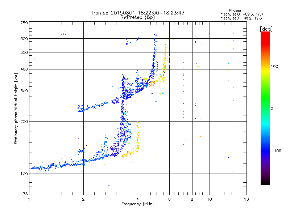Viewport: 290px width, 217px height.
Task: Click the y-axis tick label '750'
Action: pos(24,23)
